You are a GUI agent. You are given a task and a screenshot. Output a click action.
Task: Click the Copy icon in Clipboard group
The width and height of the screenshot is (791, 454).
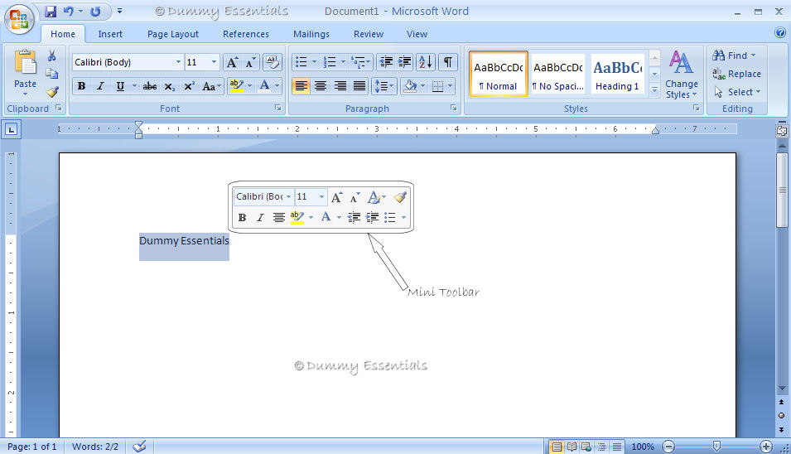pyautogui.click(x=51, y=74)
